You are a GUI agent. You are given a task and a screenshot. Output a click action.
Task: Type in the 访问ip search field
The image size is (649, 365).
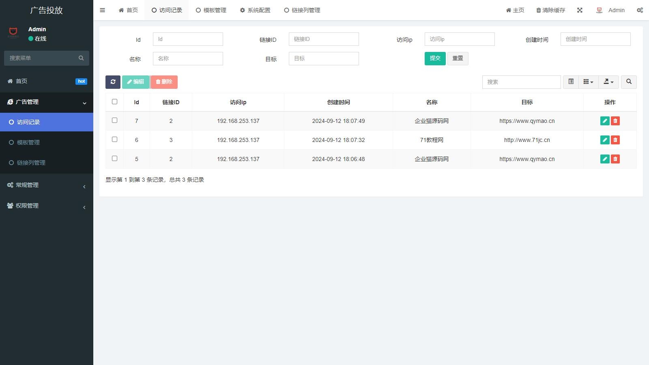coord(459,39)
